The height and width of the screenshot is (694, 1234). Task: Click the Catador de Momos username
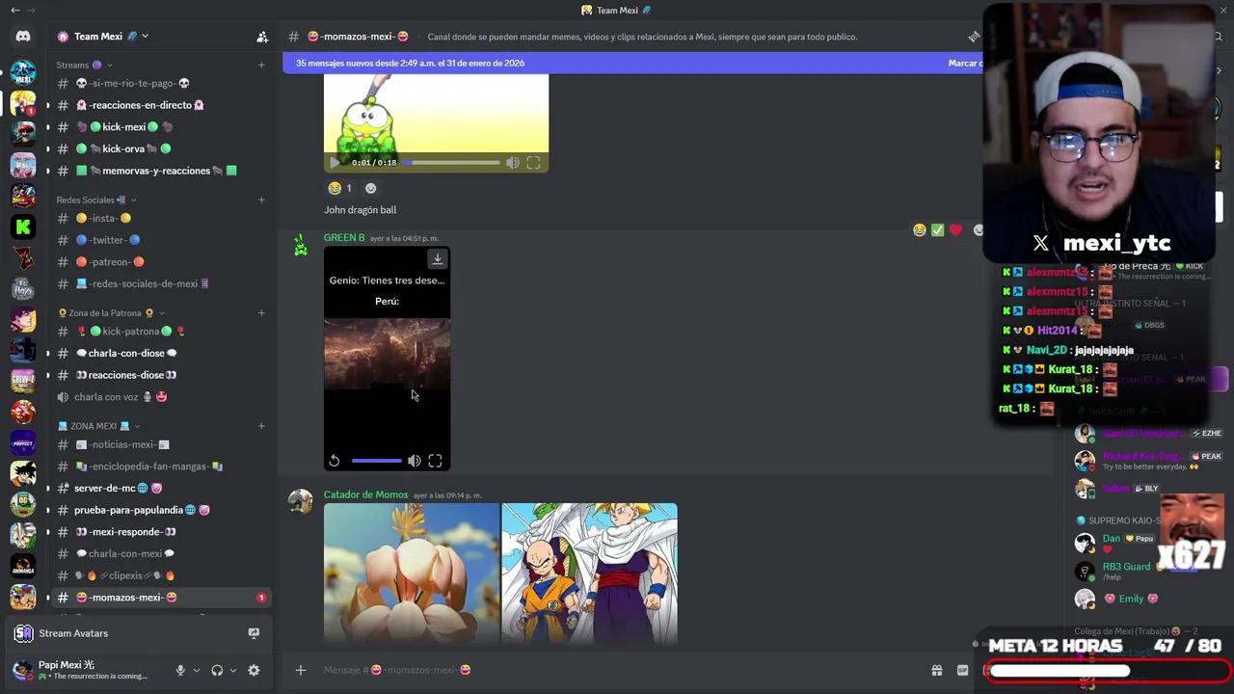(x=365, y=494)
